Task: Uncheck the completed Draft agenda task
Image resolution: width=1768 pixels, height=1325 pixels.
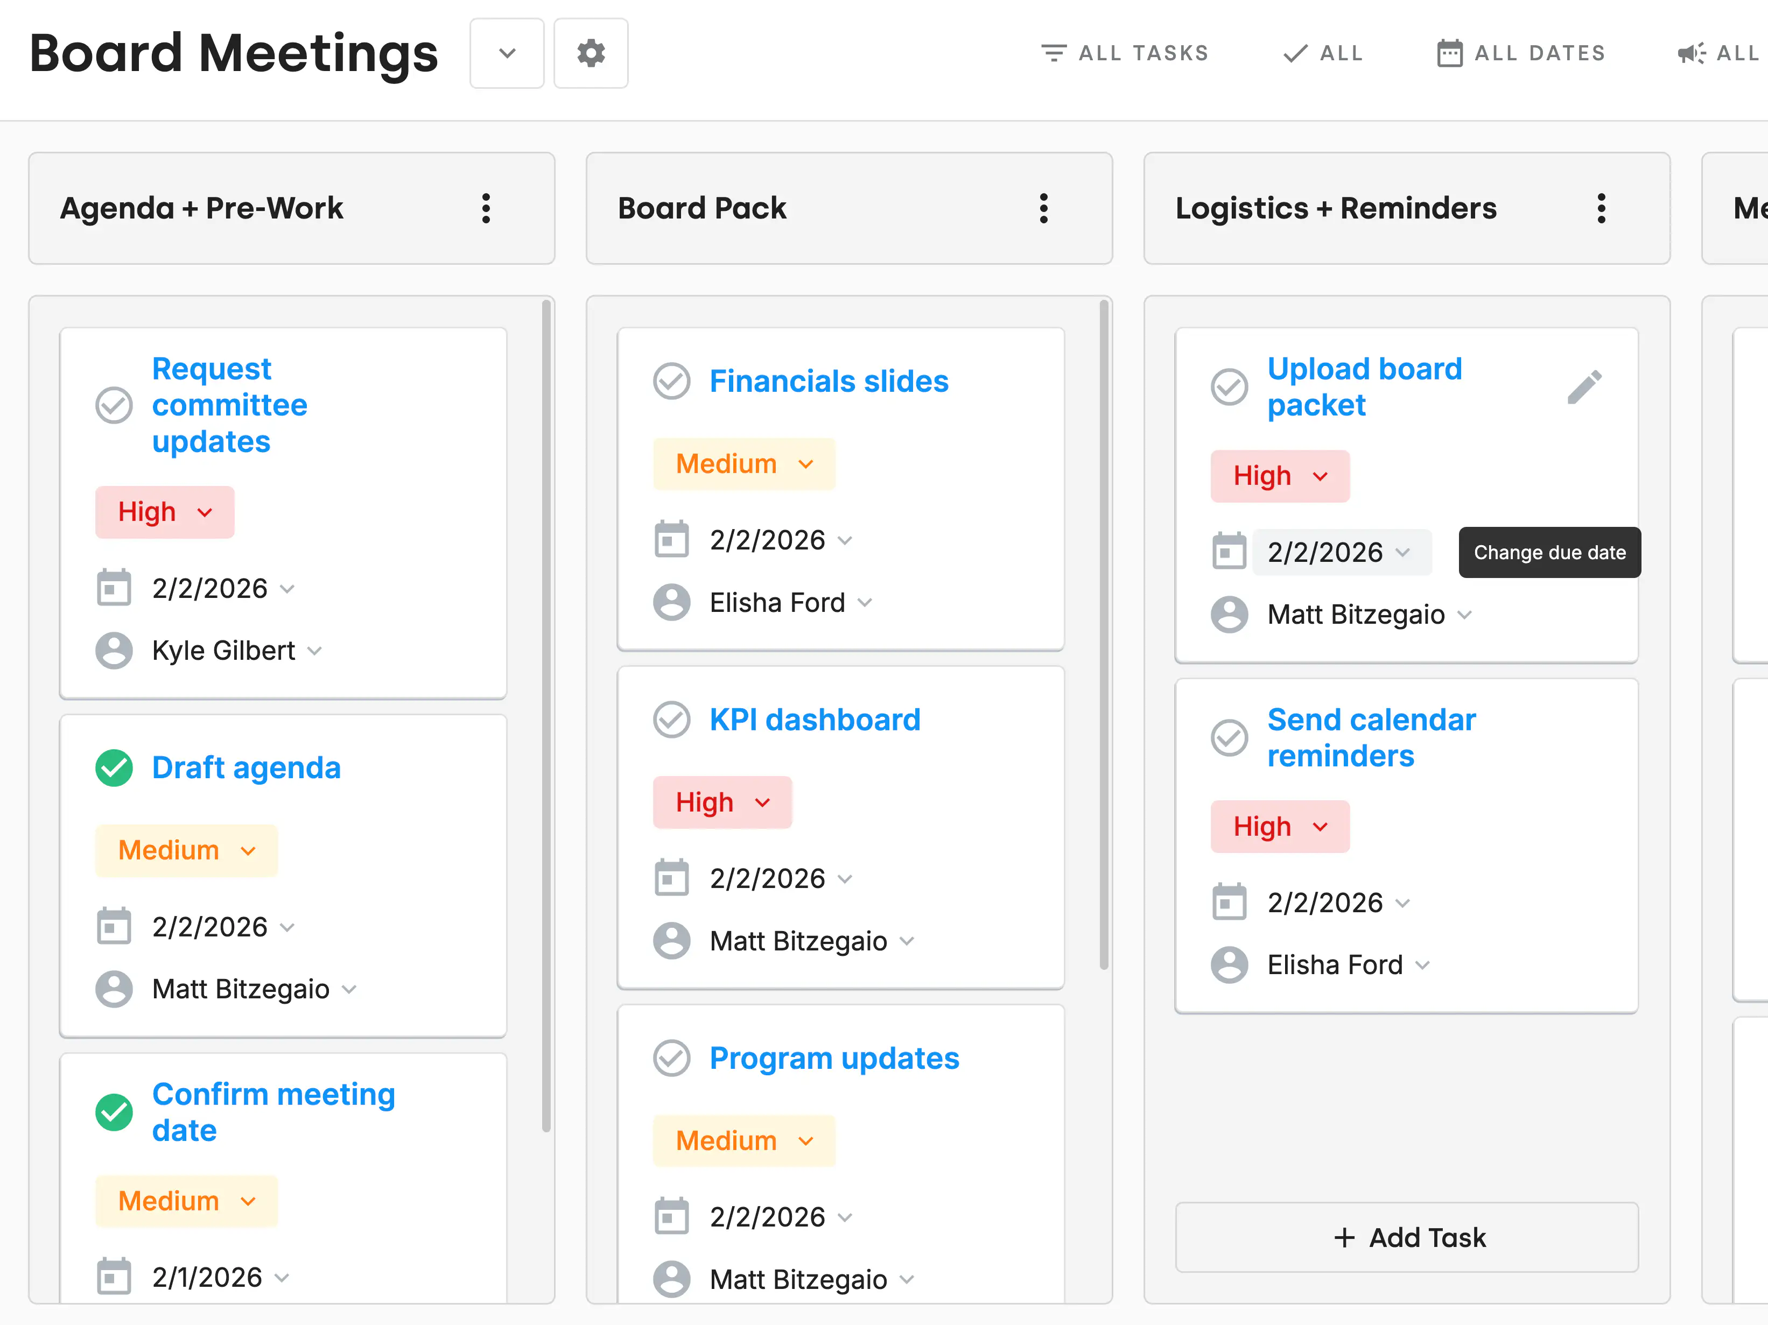Action: 114,768
